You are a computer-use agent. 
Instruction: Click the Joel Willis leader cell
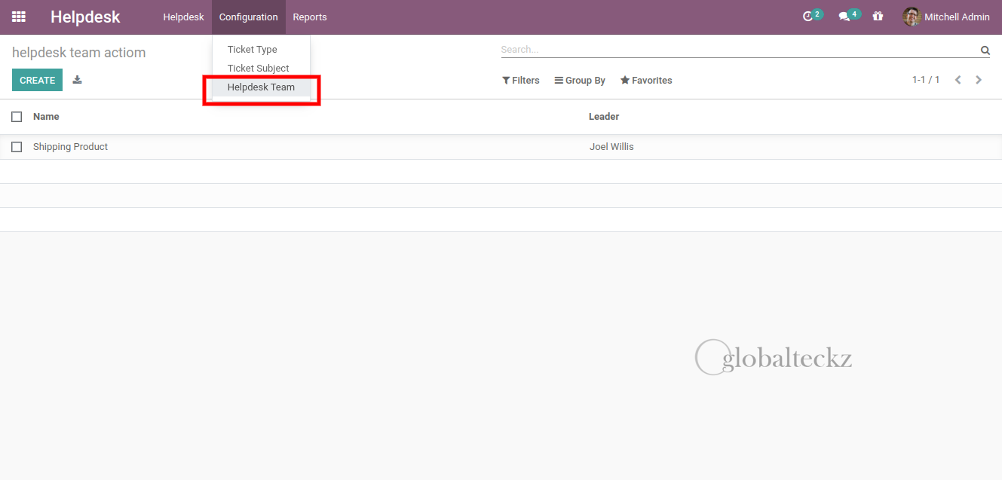click(x=611, y=147)
